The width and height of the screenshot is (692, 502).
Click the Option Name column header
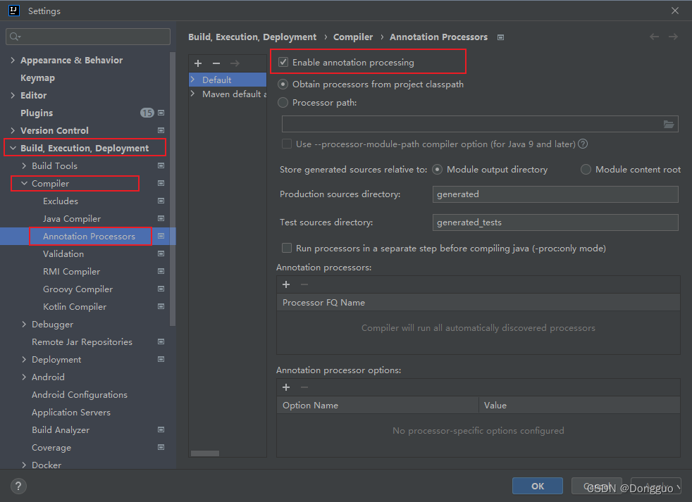(378, 405)
